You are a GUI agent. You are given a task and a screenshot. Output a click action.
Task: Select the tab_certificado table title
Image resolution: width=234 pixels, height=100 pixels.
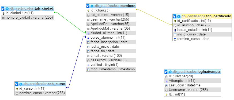point(206,16)
